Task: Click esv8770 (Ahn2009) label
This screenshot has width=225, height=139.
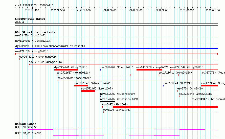Action: click(190, 88)
